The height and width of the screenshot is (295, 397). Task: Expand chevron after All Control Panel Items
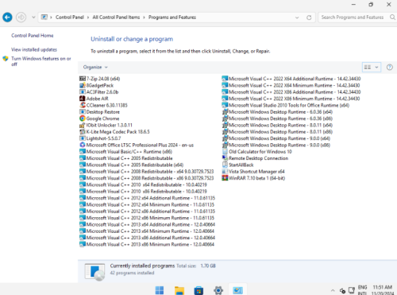coord(144,17)
